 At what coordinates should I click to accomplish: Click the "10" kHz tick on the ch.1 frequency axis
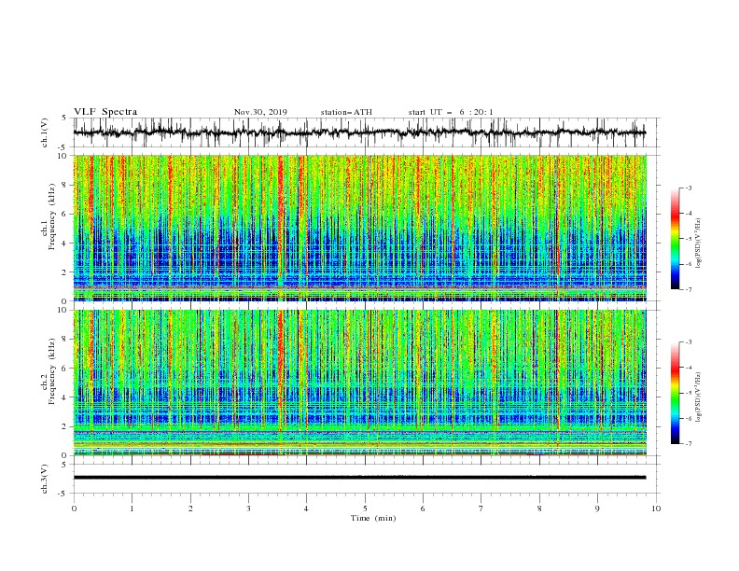[x=63, y=156]
